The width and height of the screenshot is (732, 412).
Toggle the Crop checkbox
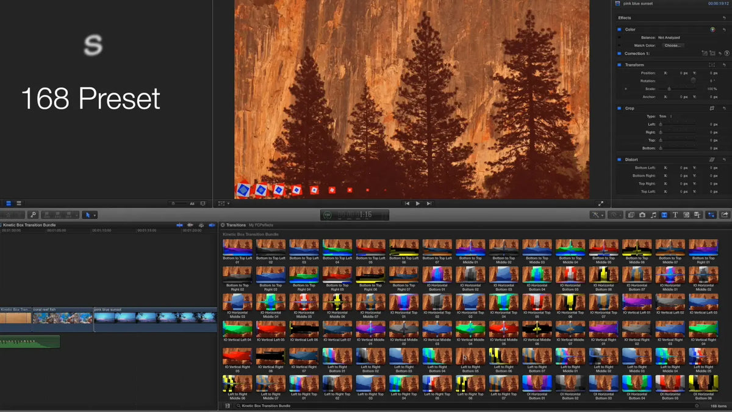pos(619,108)
